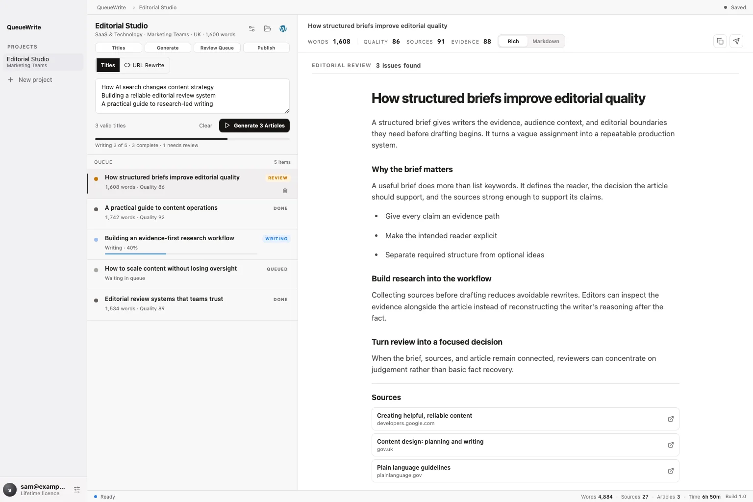Clear the entered titles
Viewport: 753px width, 502px height.
tap(206, 125)
